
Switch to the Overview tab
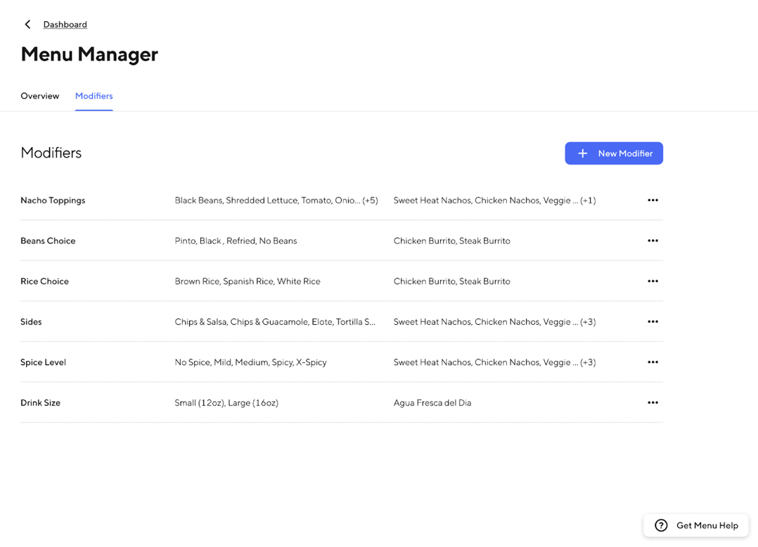(39, 96)
